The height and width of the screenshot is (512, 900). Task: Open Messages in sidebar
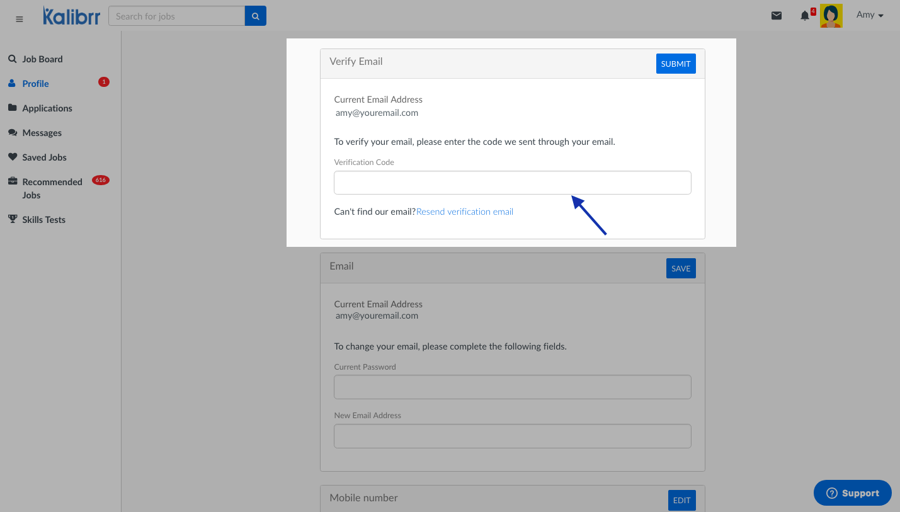pos(42,133)
